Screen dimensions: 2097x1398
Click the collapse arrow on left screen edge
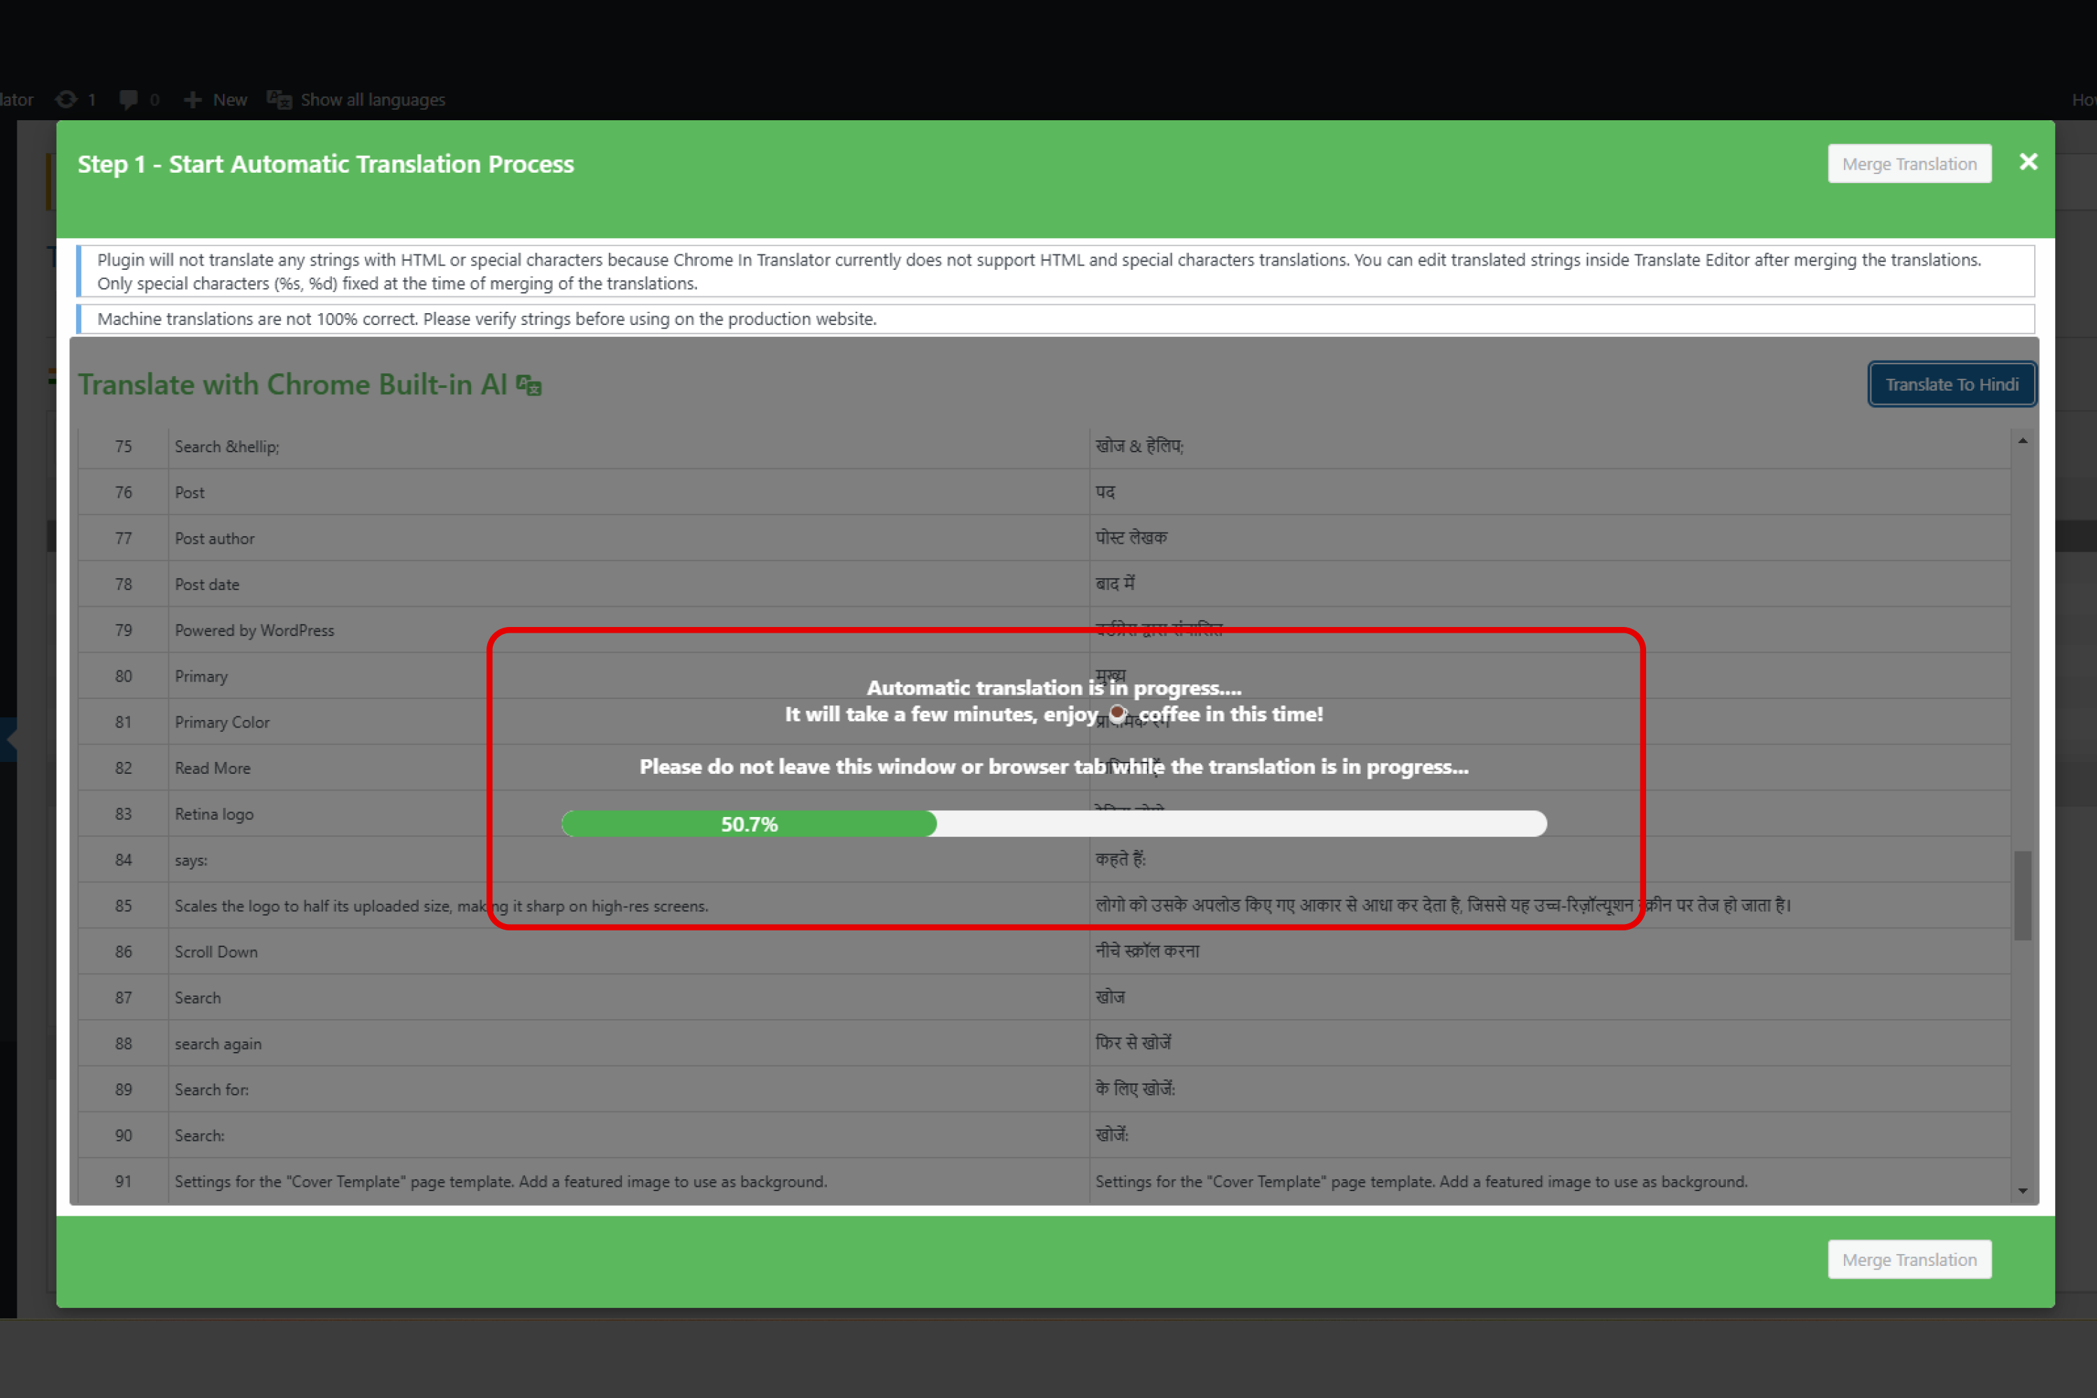coord(9,739)
